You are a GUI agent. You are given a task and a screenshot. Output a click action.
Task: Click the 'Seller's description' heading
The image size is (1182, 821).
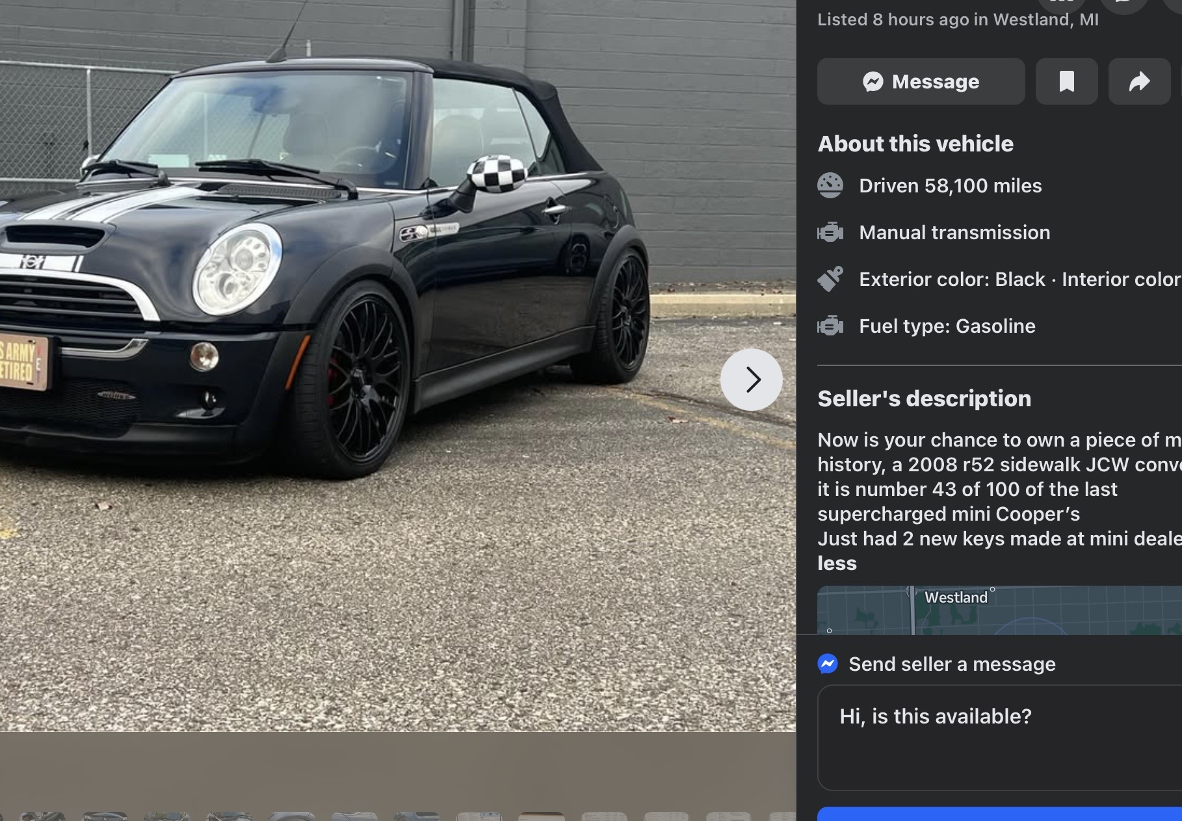tap(924, 398)
